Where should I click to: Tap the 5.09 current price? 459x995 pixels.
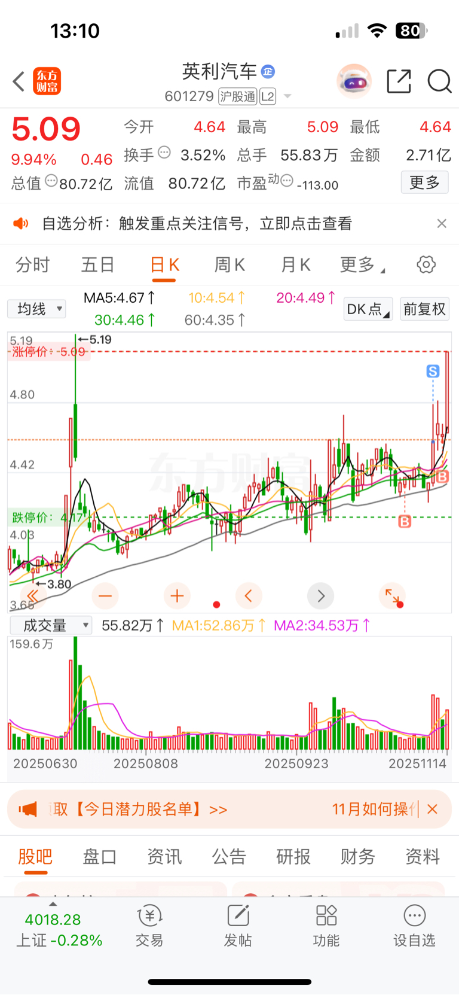coord(46,129)
